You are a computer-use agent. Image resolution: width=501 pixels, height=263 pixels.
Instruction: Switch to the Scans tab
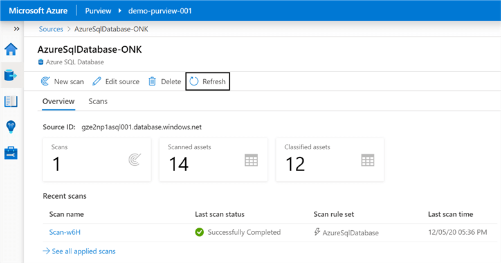coord(98,101)
